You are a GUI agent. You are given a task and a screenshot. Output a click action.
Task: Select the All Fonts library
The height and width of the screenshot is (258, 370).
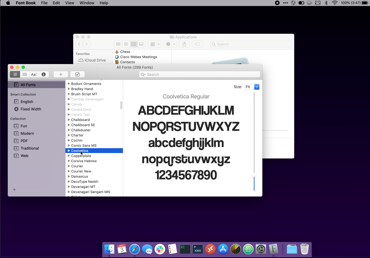(37, 85)
